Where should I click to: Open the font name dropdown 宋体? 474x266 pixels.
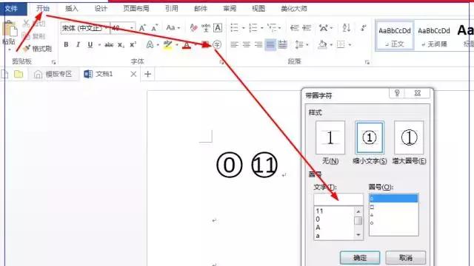click(85, 28)
